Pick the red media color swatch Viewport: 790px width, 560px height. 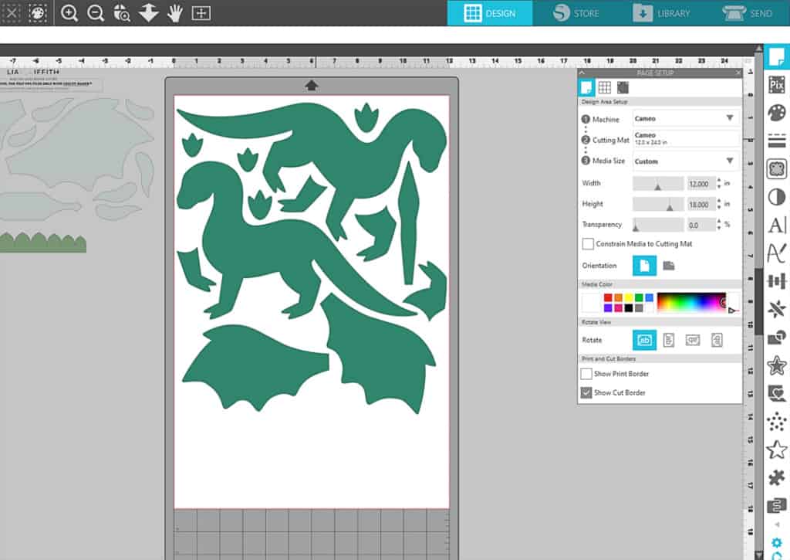point(608,297)
